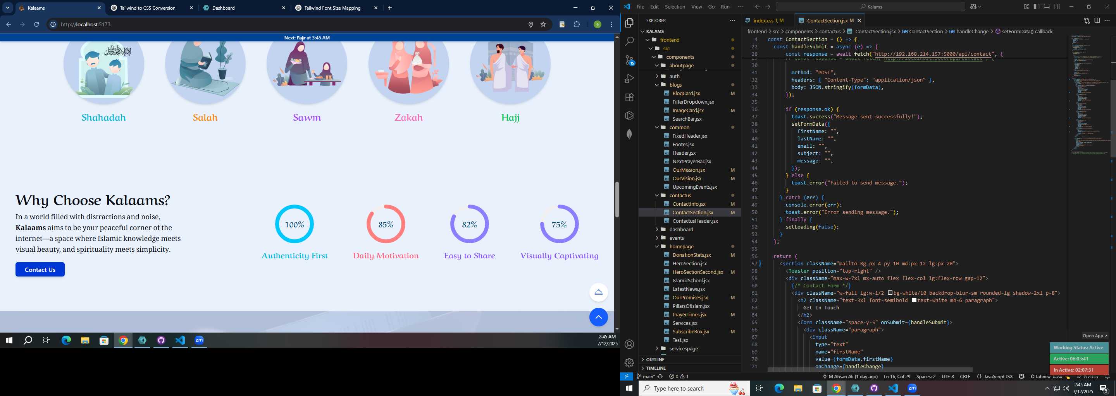Bookmark this page with the star icon
This screenshot has width=1116, height=396.
click(543, 24)
